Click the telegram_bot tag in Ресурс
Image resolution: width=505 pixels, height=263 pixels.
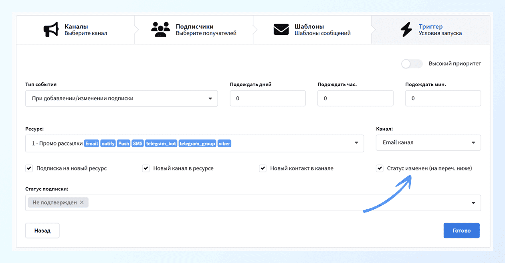pos(161,144)
